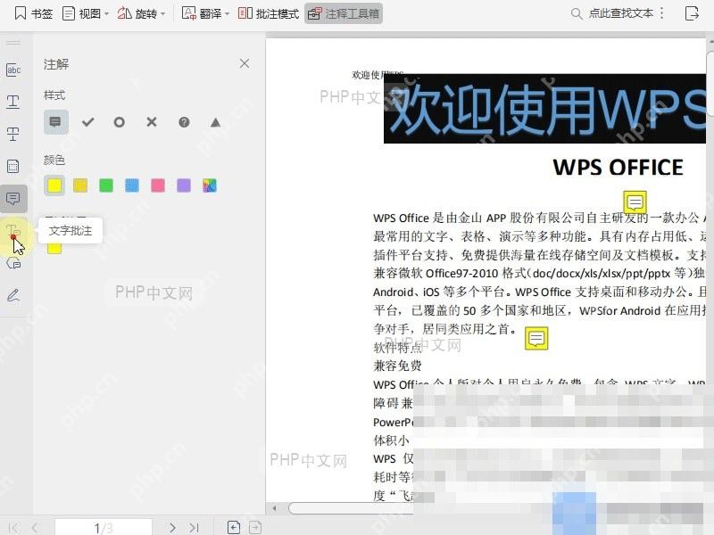714x535 pixels.
Task: Click the horizontal scrollbar thumb
Action: click(351, 508)
